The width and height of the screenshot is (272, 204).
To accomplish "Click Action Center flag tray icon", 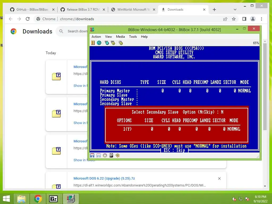I will [x=247, y=199].
